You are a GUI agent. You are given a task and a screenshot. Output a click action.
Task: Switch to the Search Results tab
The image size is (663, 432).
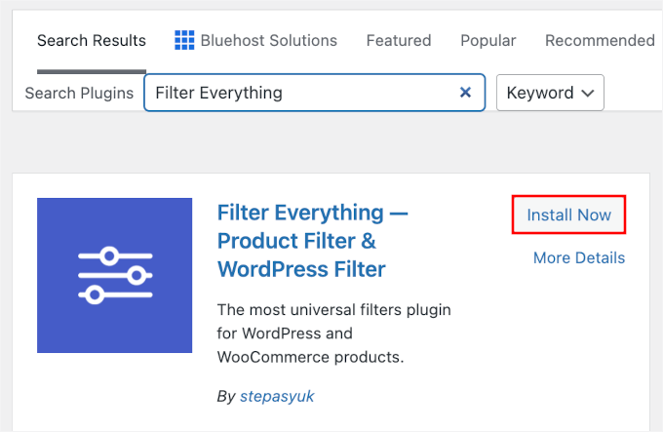(x=92, y=41)
